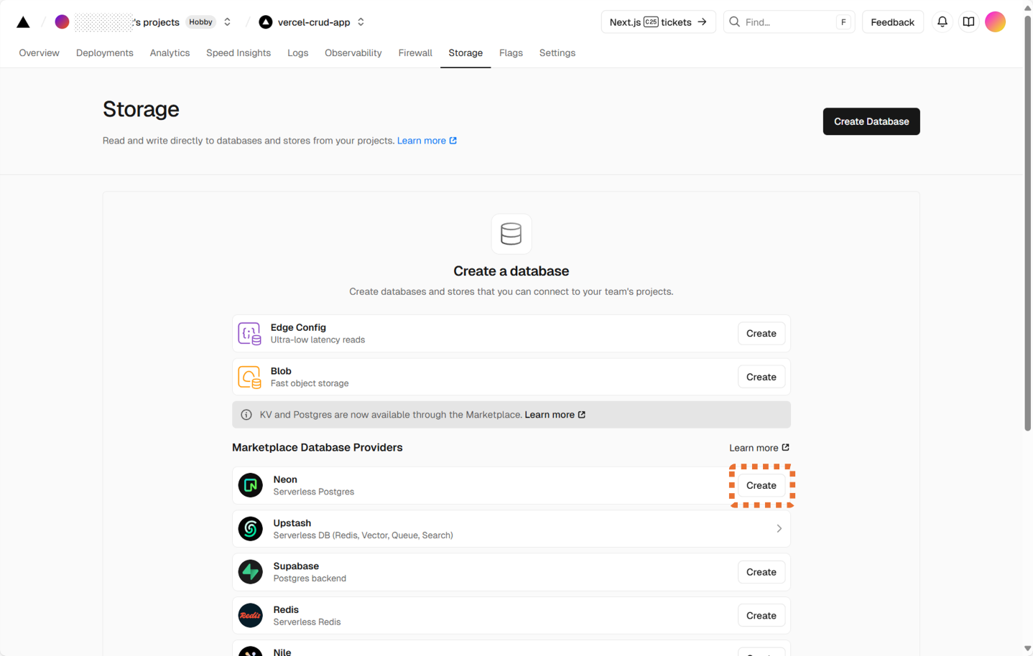1033x656 pixels.
Task: Open the Marketplace Learn more link
Action: pos(759,448)
